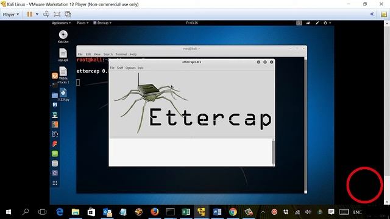390x219 pixels.
Task: Click the pencil icon in Kali panel
Action: coord(317,23)
